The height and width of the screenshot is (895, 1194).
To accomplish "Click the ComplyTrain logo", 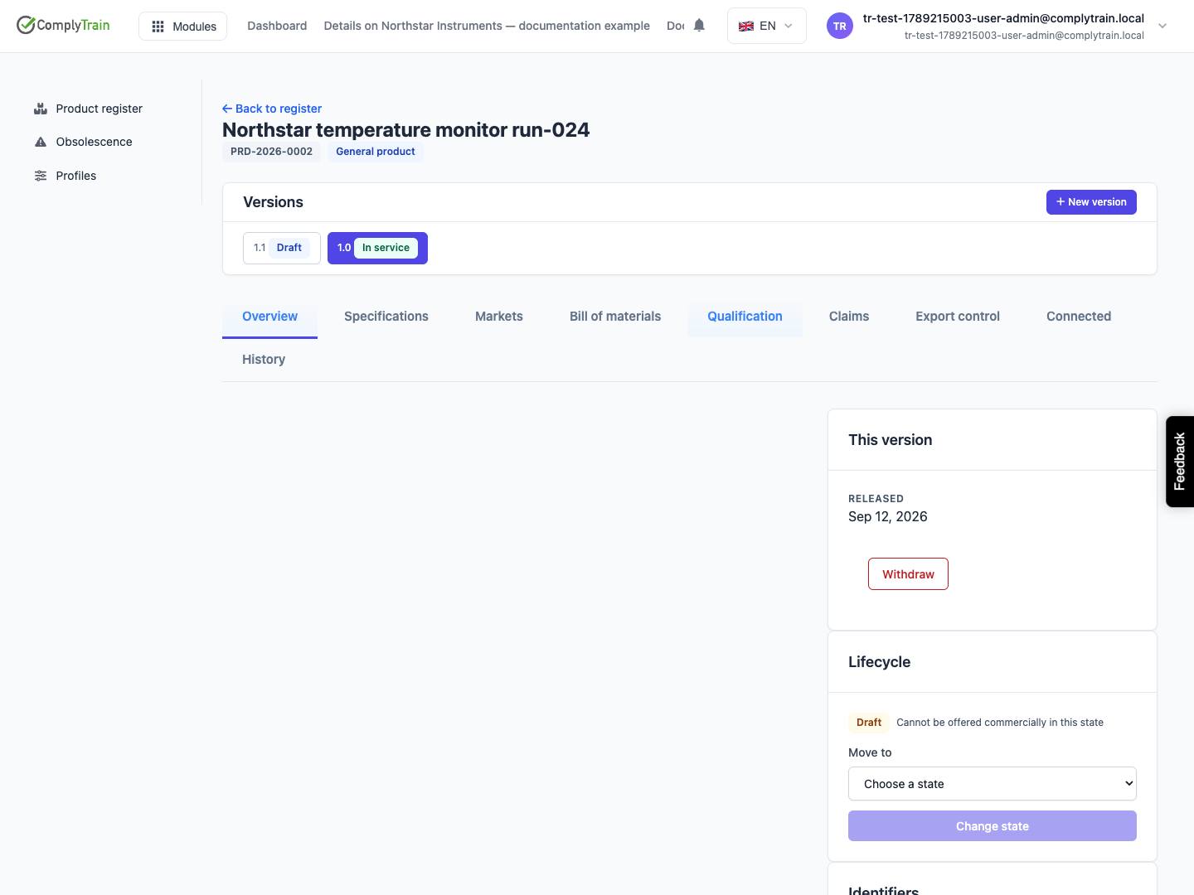I will coord(63,25).
